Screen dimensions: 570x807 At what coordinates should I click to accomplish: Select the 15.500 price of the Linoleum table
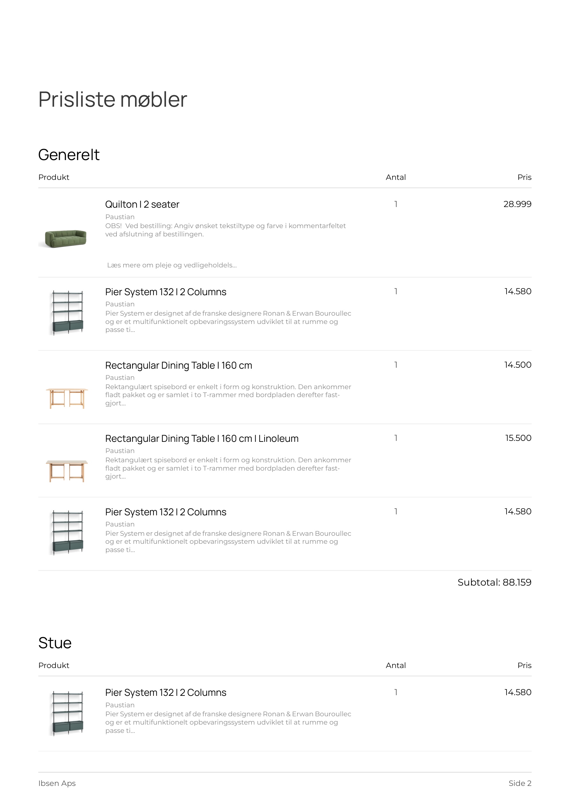click(x=518, y=438)
